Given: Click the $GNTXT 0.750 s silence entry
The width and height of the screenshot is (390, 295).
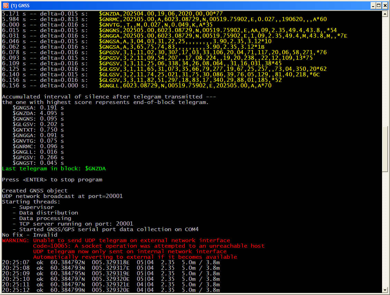Looking at the screenshot, I should coord(38,130).
